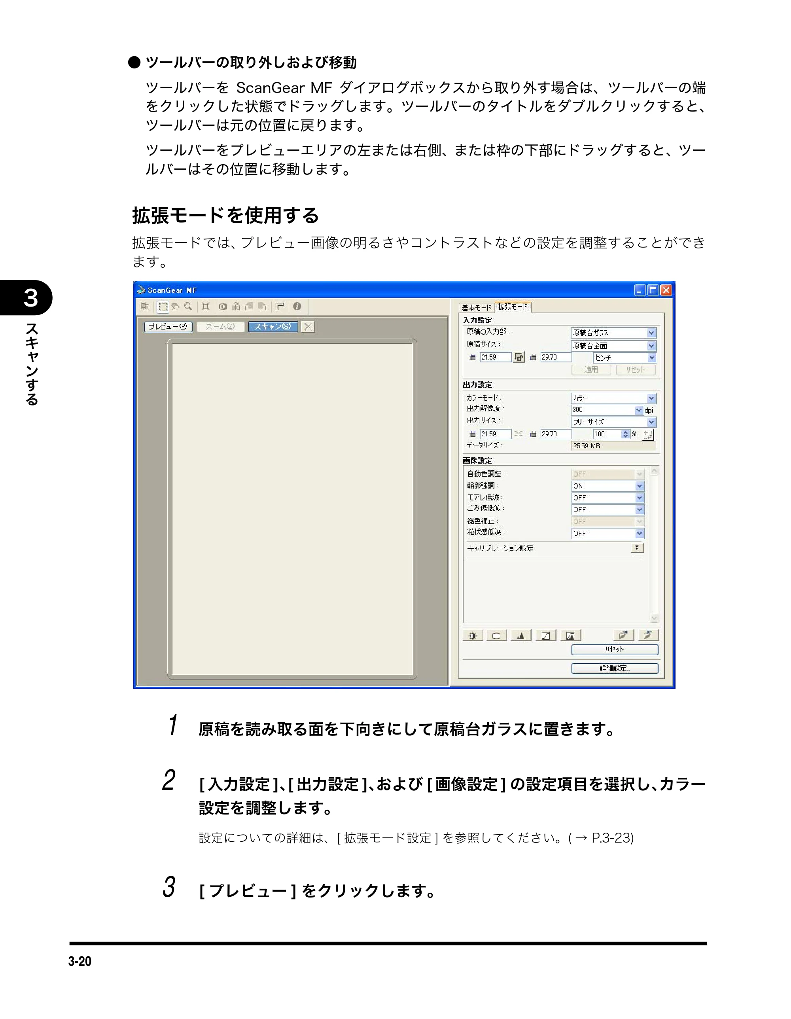Screen dimensions: 791x1019
Task: Click the 21.59 width field in 入力設定
Action: pos(495,357)
